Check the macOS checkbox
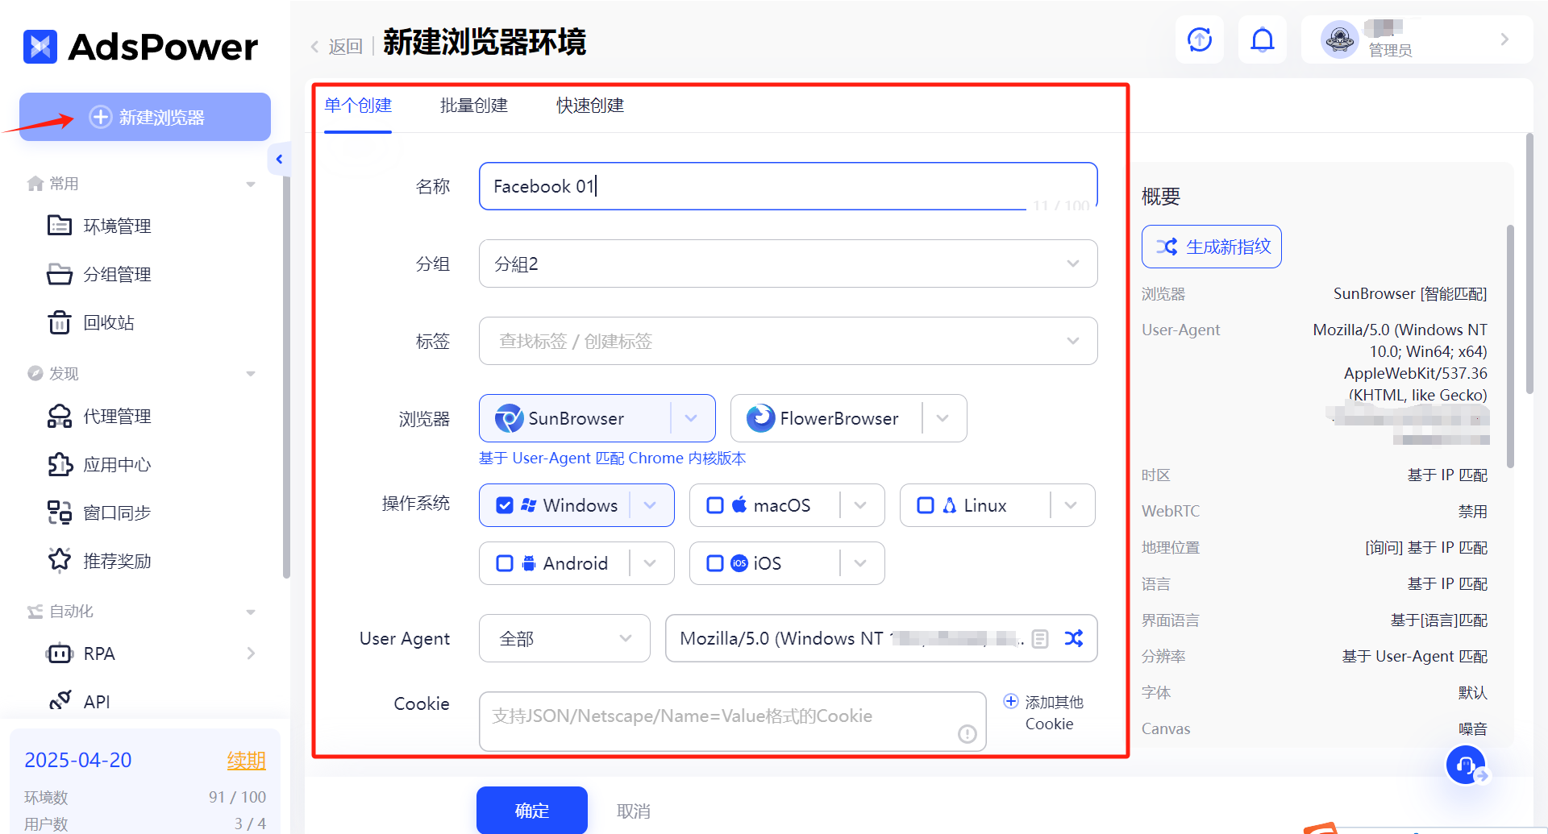The image size is (1548, 834). (x=715, y=505)
